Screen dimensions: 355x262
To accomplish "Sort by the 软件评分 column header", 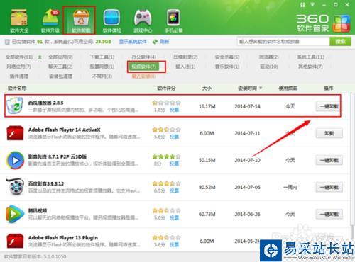I will (166, 89).
